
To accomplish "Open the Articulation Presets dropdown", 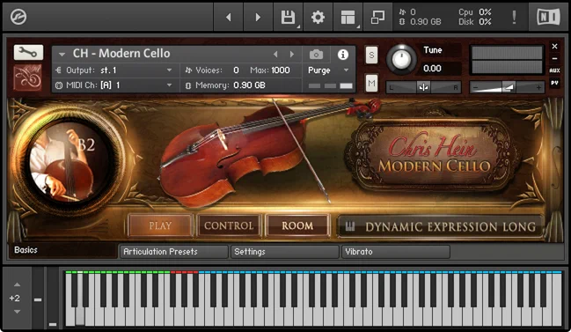I will [173, 252].
